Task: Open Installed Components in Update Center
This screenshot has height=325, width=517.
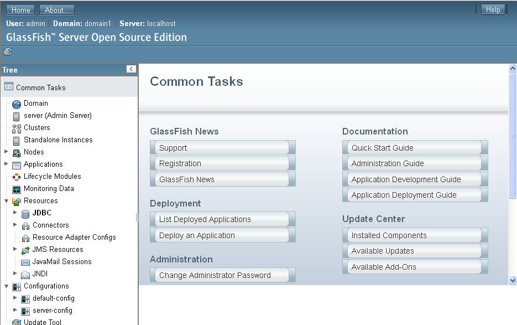Action: click(415, 235)
